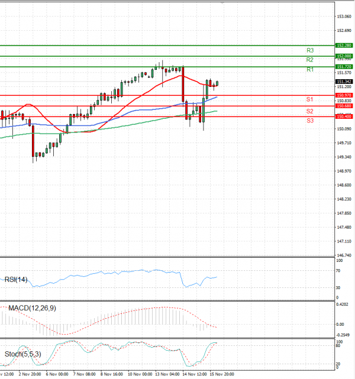Select the 150.400 red price tag
The height and width of the screenshot is (379, 355).
pos(344,117)
